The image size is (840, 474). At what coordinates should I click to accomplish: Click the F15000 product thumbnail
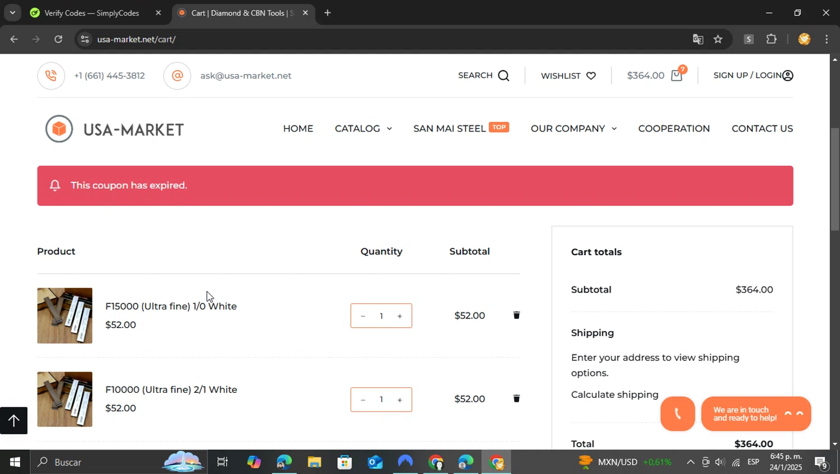pyautogui.click(x=64, y=316)
